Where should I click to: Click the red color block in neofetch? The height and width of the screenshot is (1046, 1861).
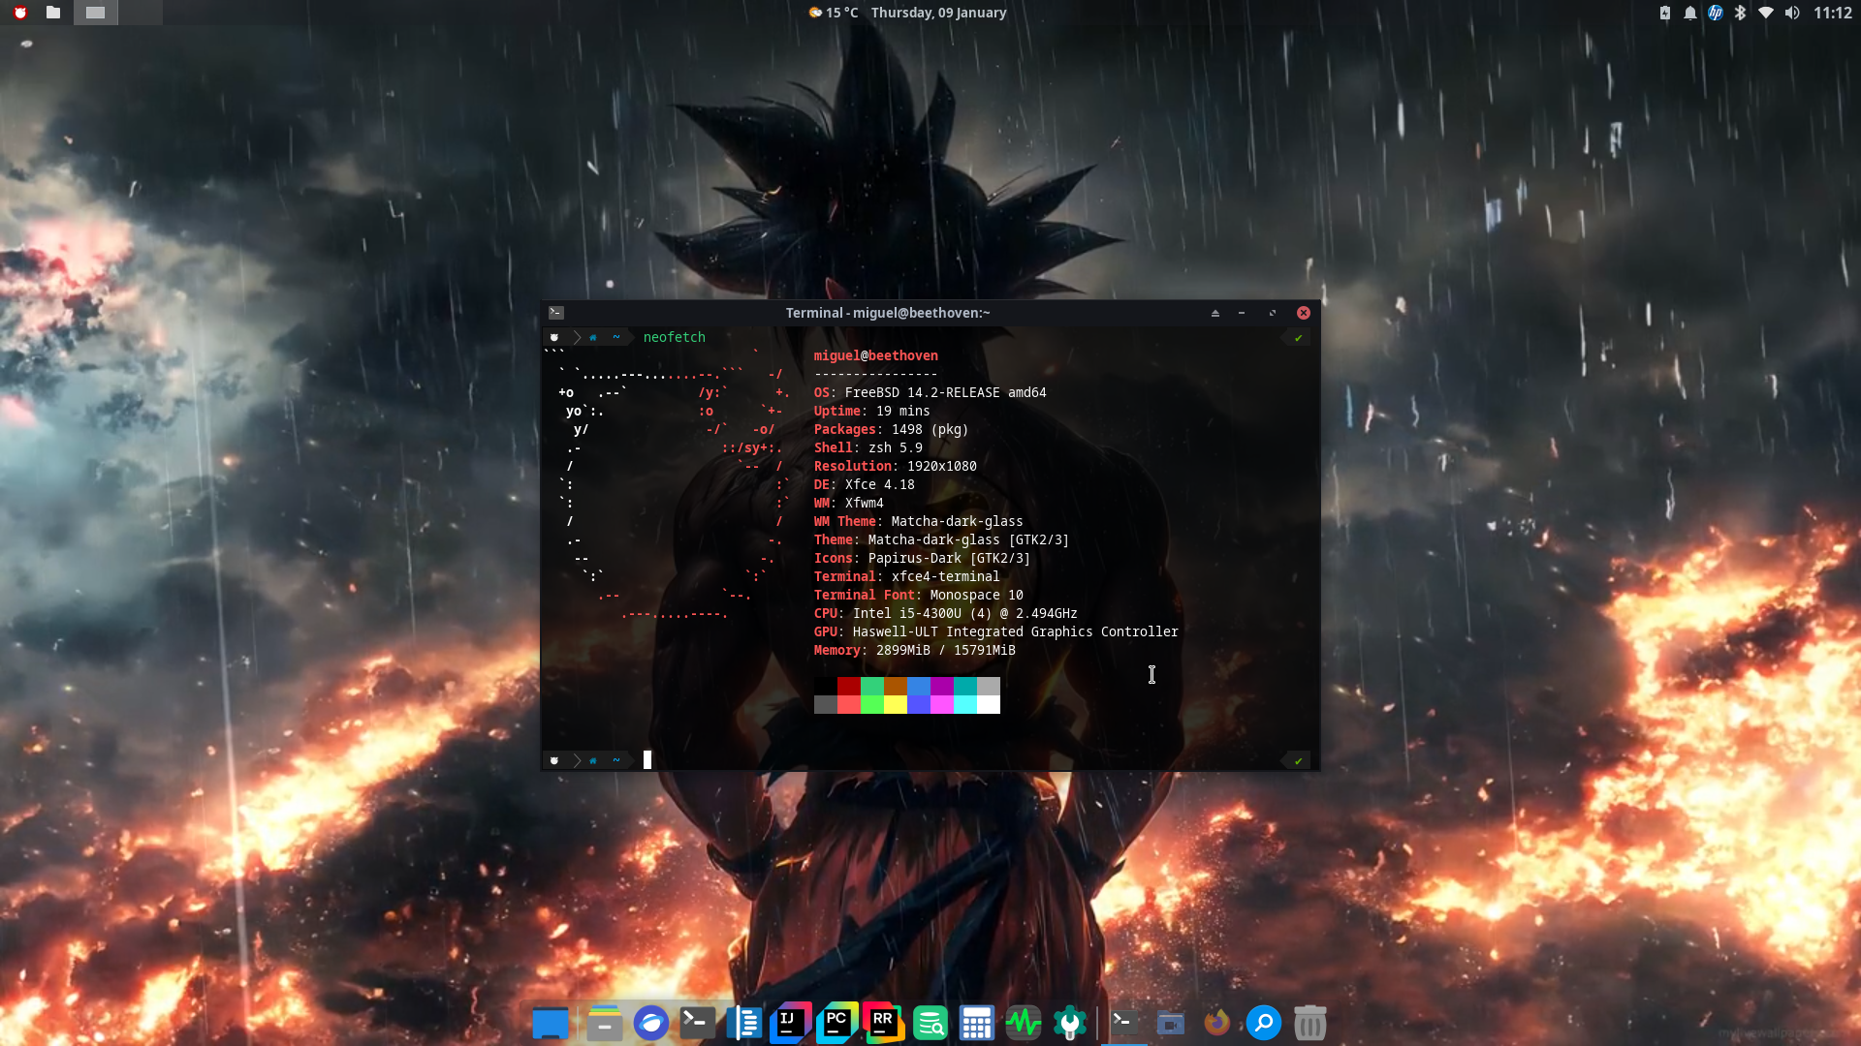848,687
